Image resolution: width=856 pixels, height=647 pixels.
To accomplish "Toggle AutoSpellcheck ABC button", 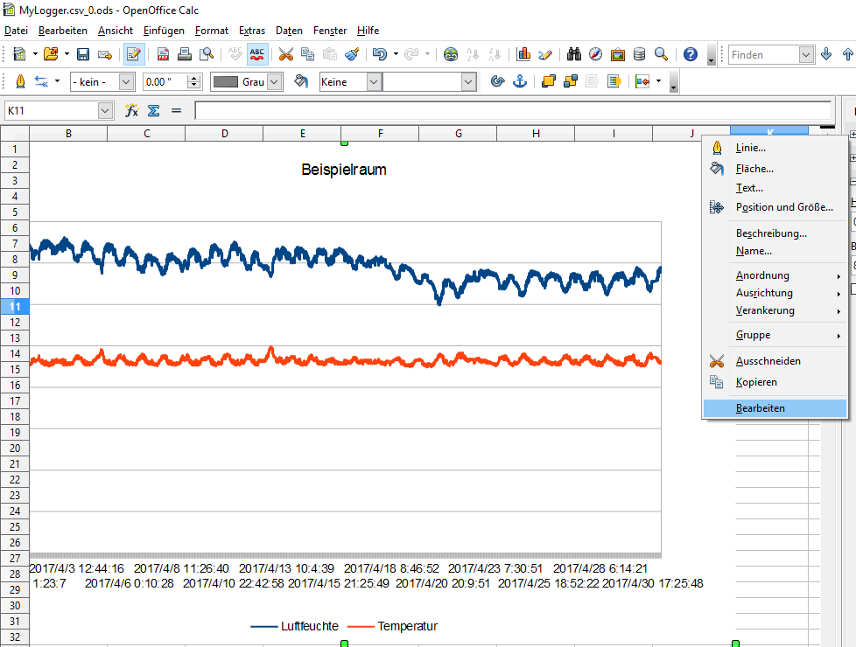I will [x=257, y=54].
